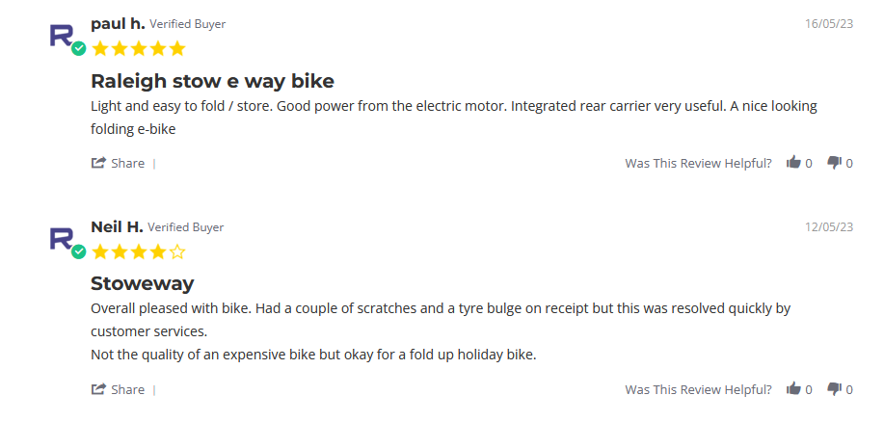Click the reviewer name Neil H.
This screenshot has width=884, height=422.
pos(117,226)
